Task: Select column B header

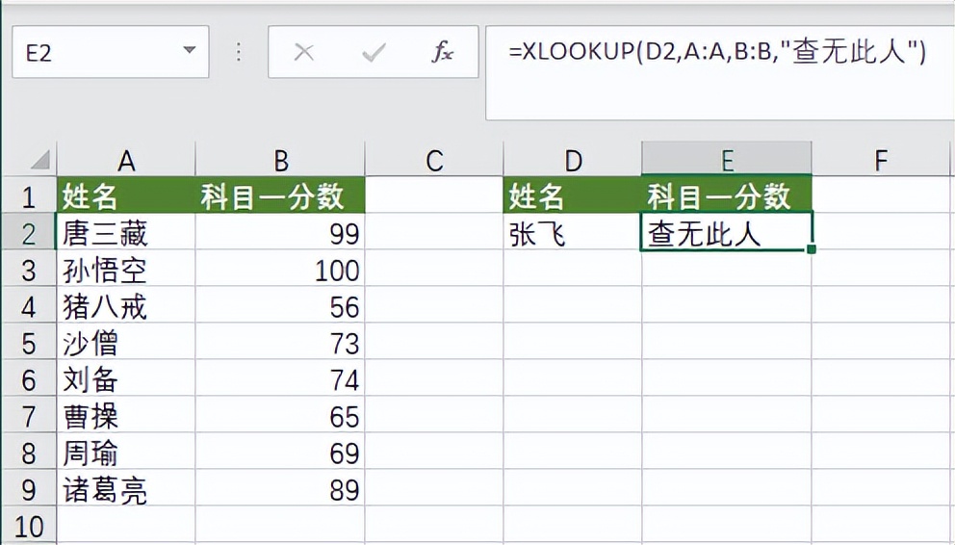Action: click(x=280, y=160)
